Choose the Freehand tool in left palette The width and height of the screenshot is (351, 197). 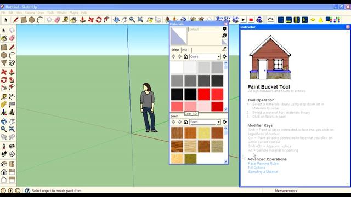pos(12,63)
